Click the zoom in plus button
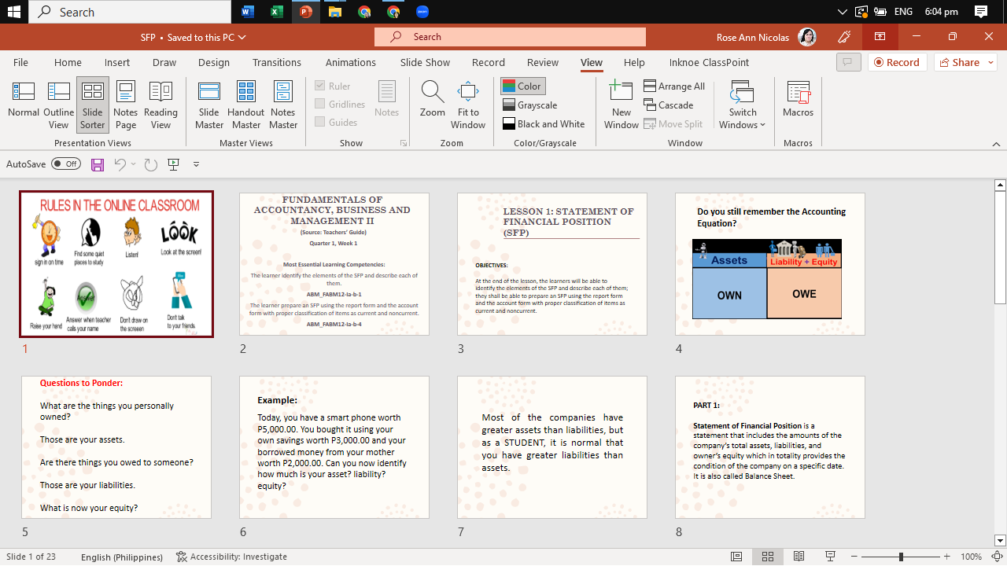Image resolution: width=1007 pixels, height=566 pixels. click(x=947, y=557)
